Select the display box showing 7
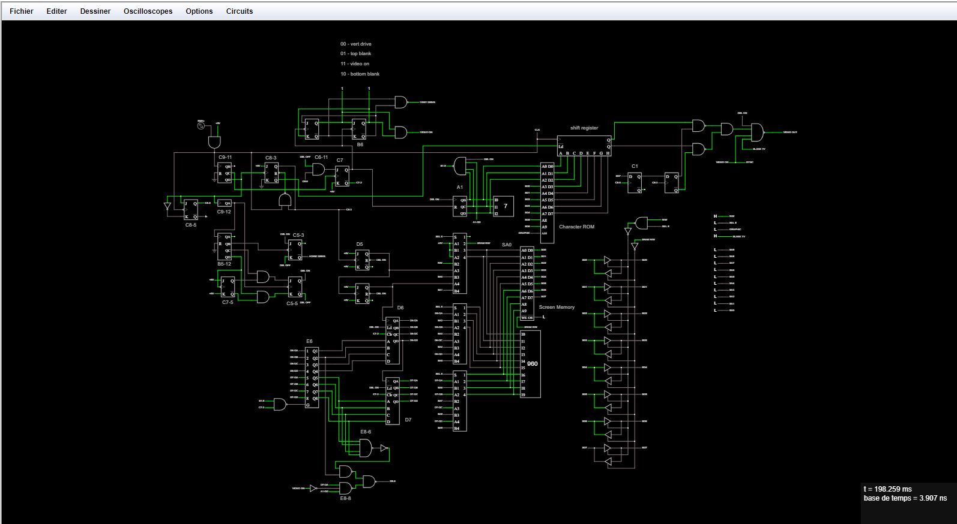 pos(504,206)
